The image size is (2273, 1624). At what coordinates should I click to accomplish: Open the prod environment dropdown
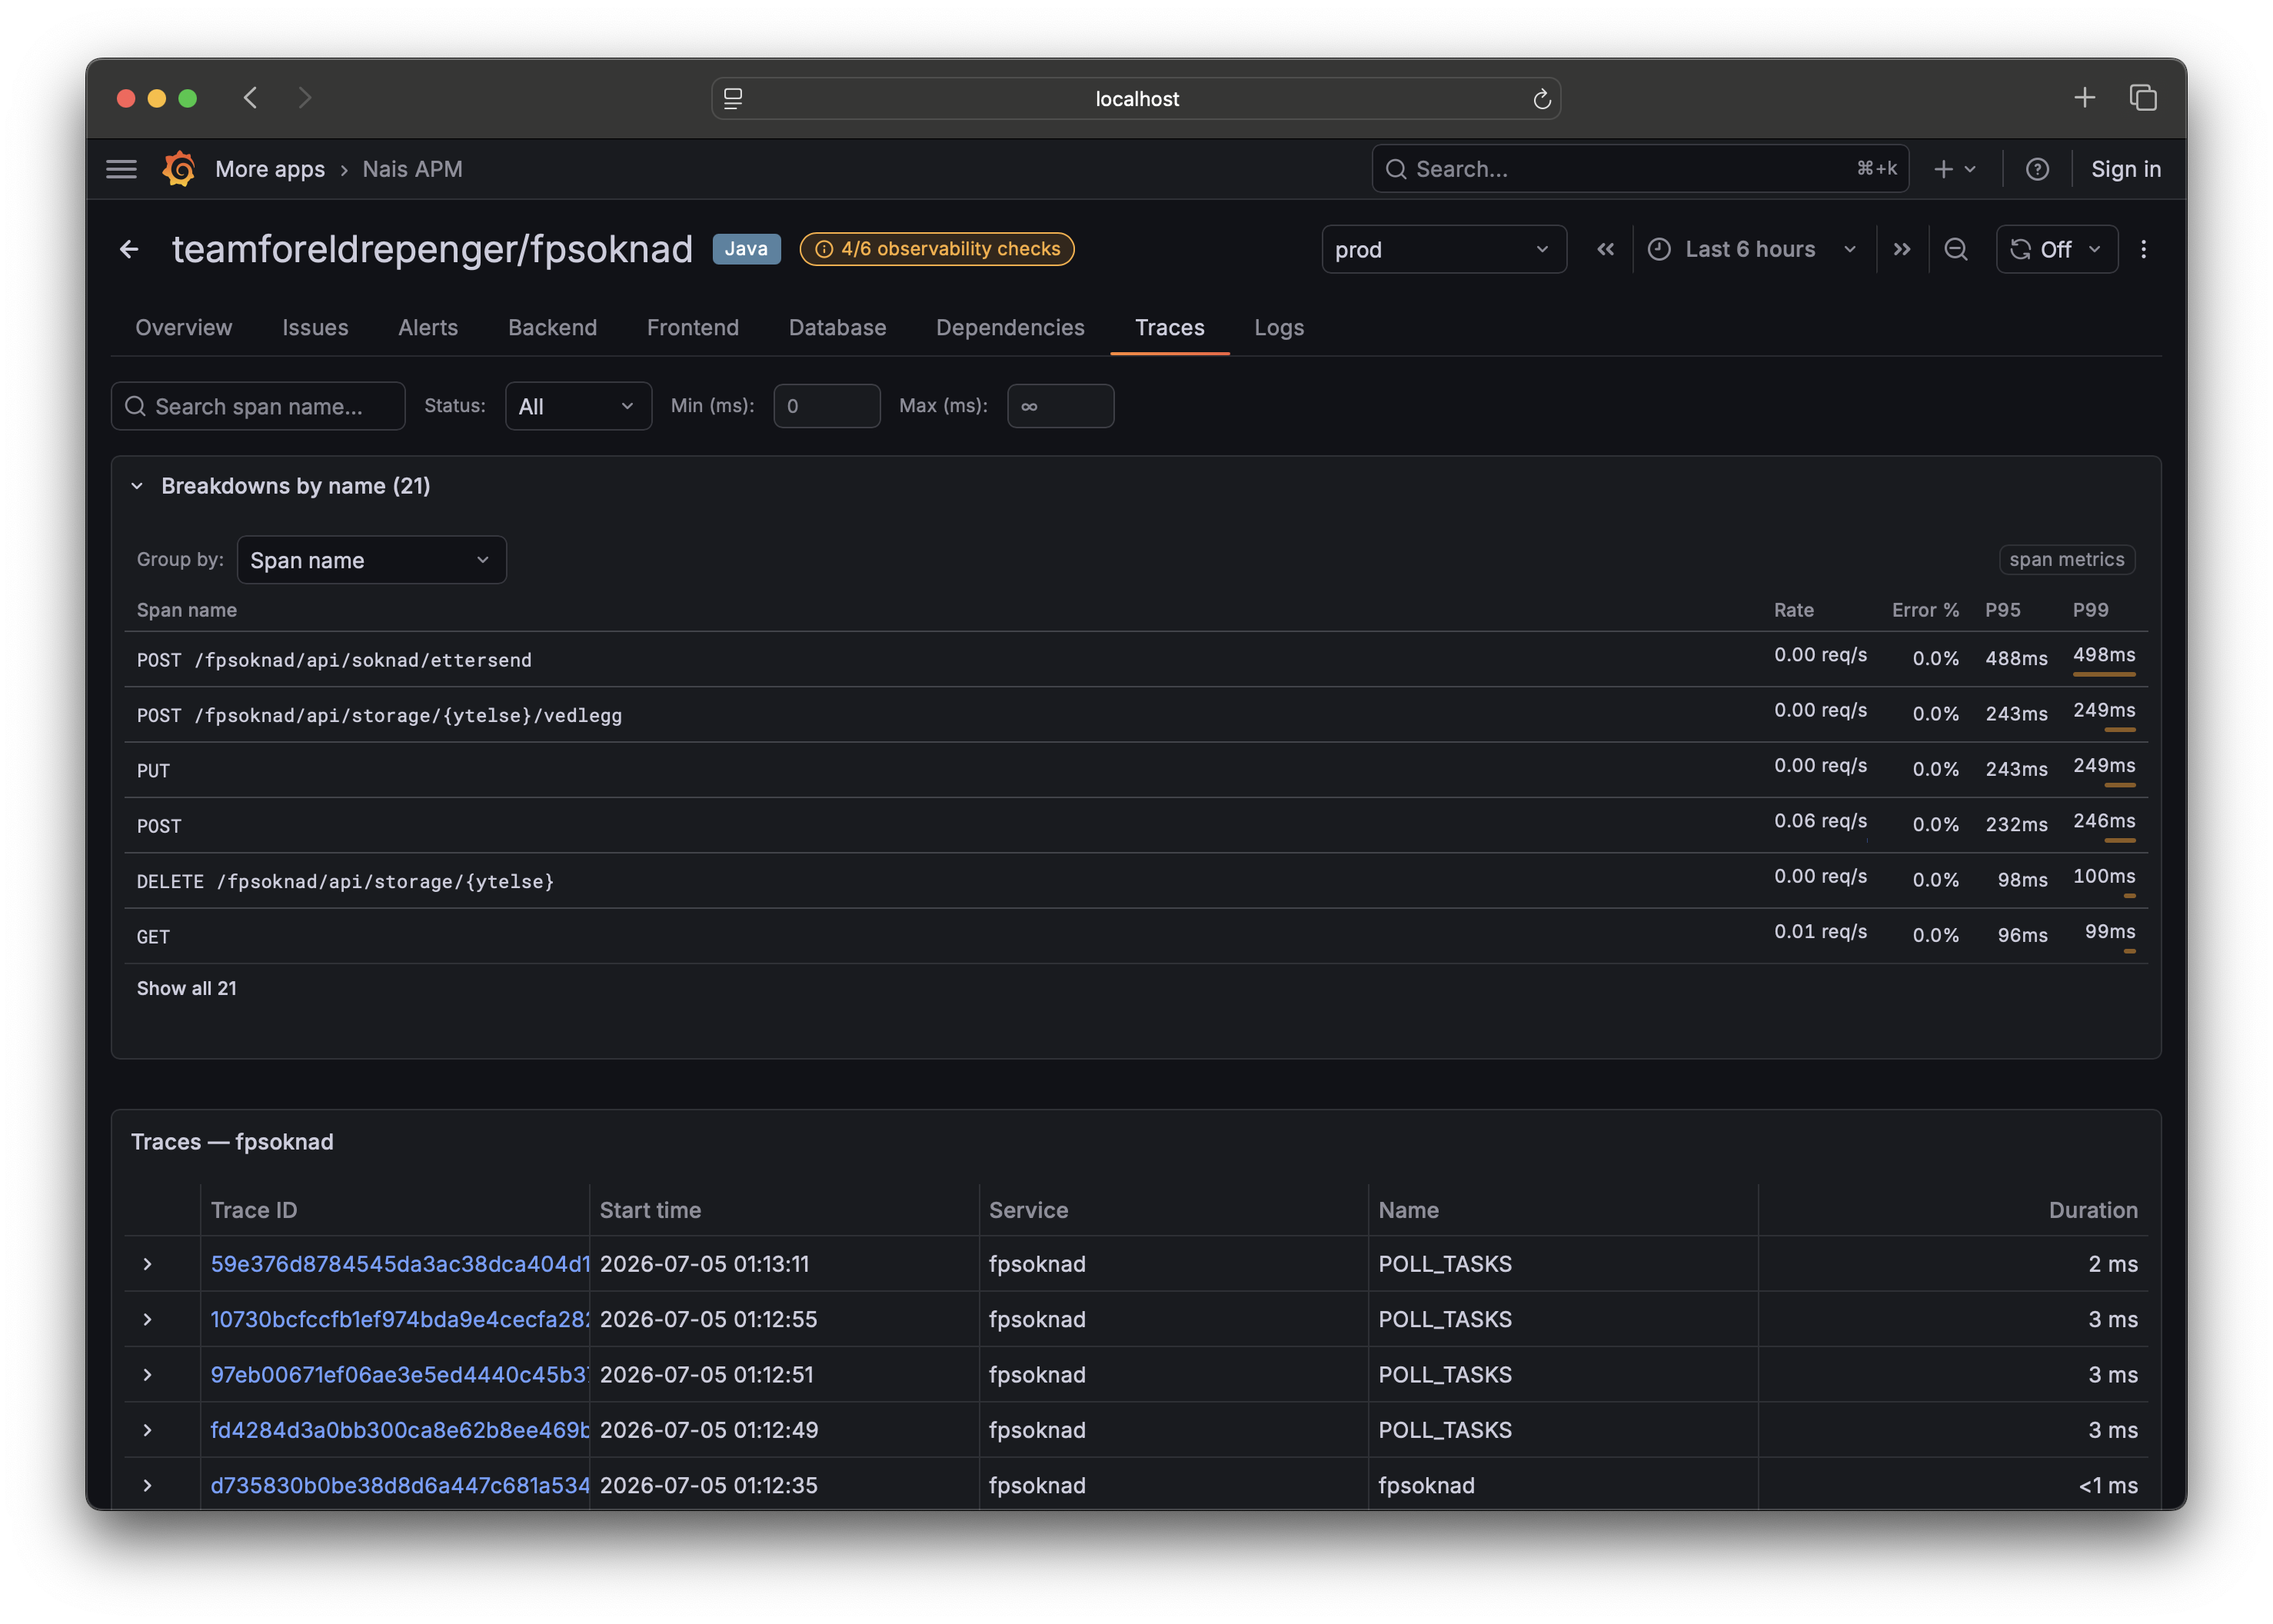coord(1443,249)
